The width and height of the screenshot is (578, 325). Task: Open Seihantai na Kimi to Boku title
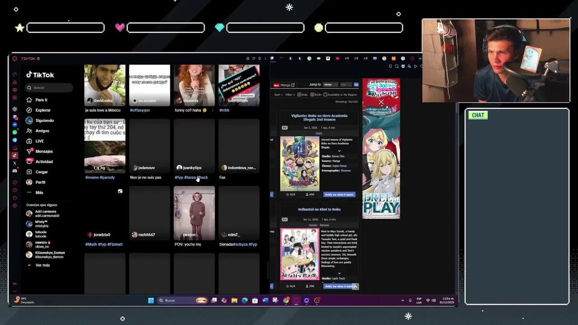pyautogui.click(x=319, y=209)
